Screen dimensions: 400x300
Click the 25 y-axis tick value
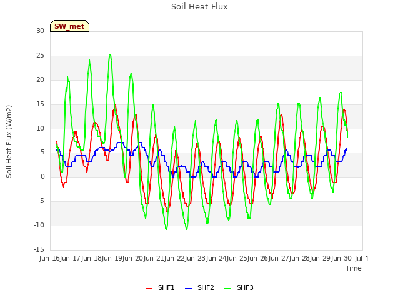click(x=40, y=56)
